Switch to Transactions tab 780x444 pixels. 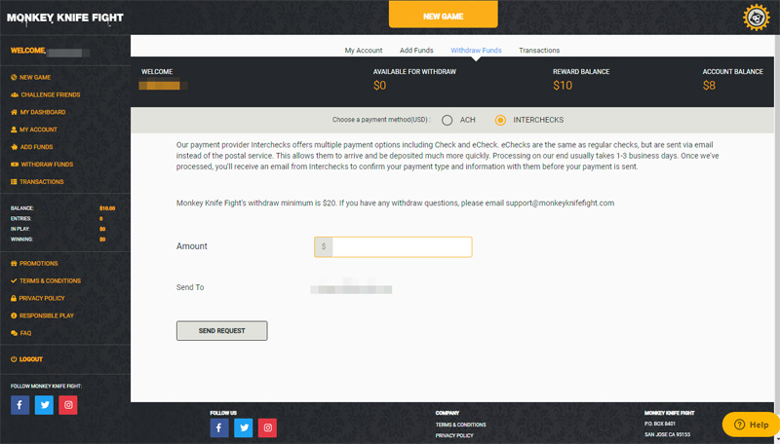point(539,51)
